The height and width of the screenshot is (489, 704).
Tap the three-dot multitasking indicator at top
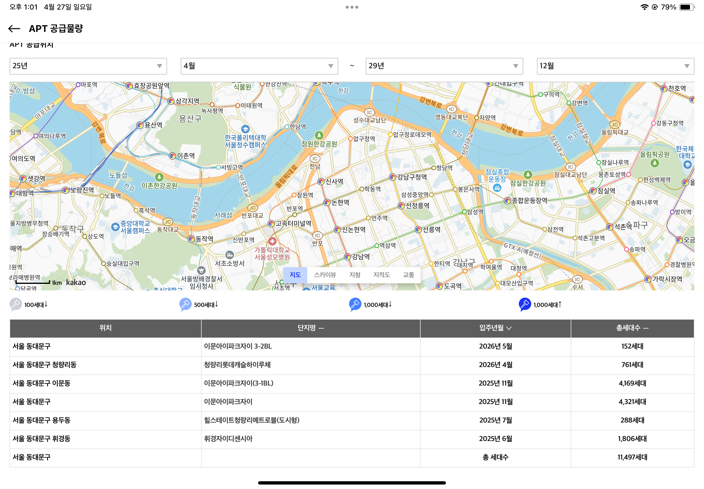(352, 7)
